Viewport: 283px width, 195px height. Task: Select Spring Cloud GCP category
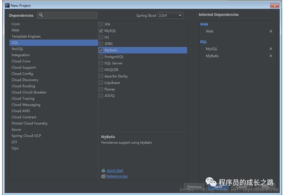(54, 136)
